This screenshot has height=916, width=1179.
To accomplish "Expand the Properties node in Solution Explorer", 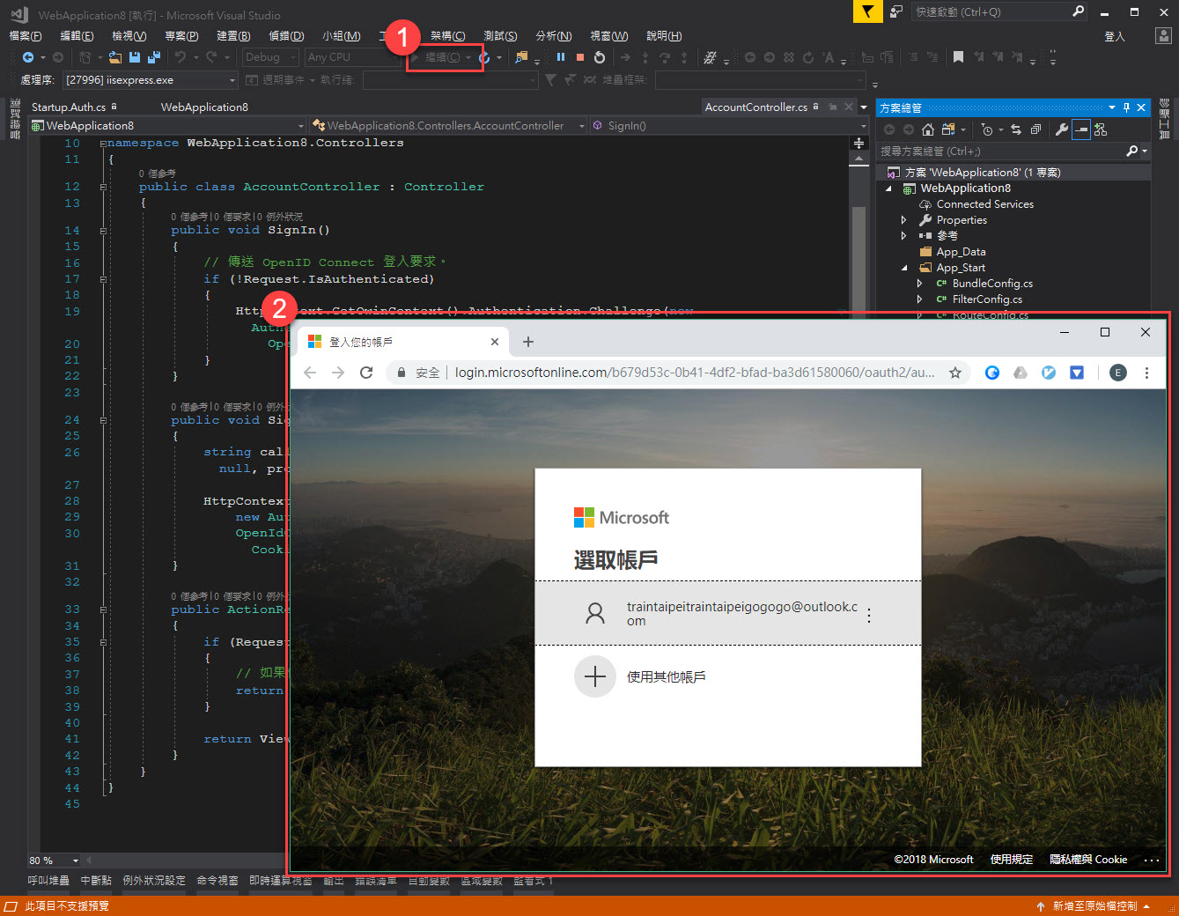I will pyautogui.click(x=903, y=220).
